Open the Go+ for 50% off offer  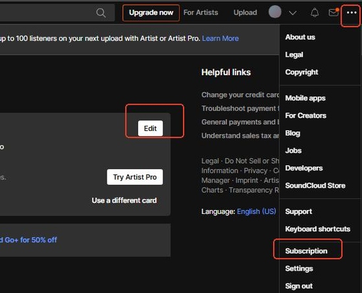(x=28, y=240)
